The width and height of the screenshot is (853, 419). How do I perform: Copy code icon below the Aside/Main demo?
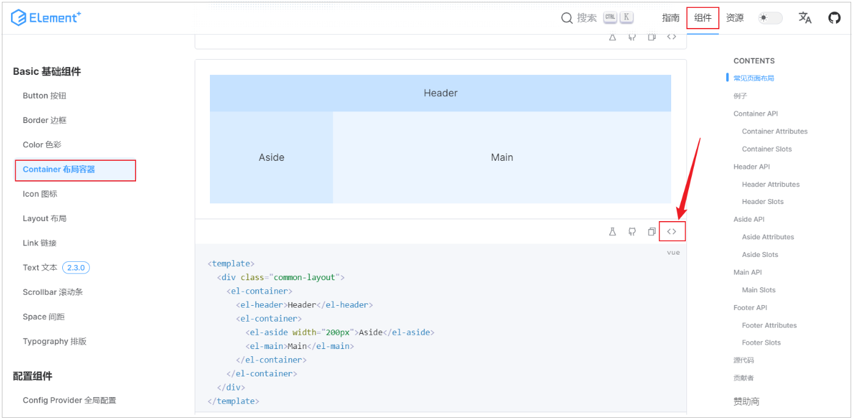[652, 231]
